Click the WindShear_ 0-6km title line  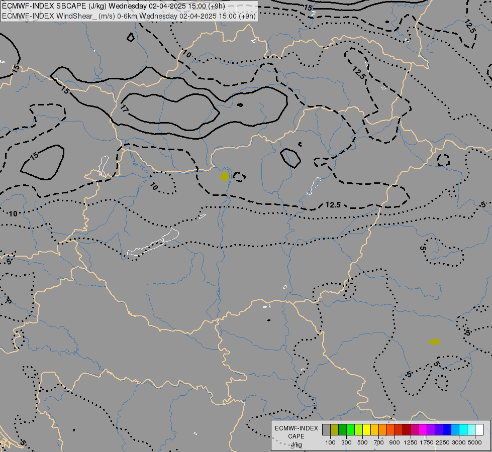(x=129, y=16)
